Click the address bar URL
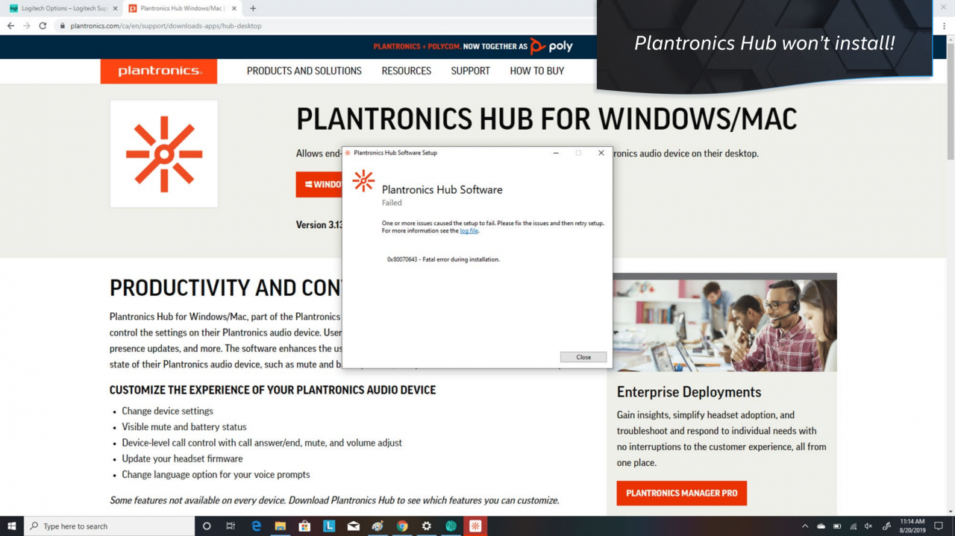This screenshot has height=536, width=955. pos(166,25)
